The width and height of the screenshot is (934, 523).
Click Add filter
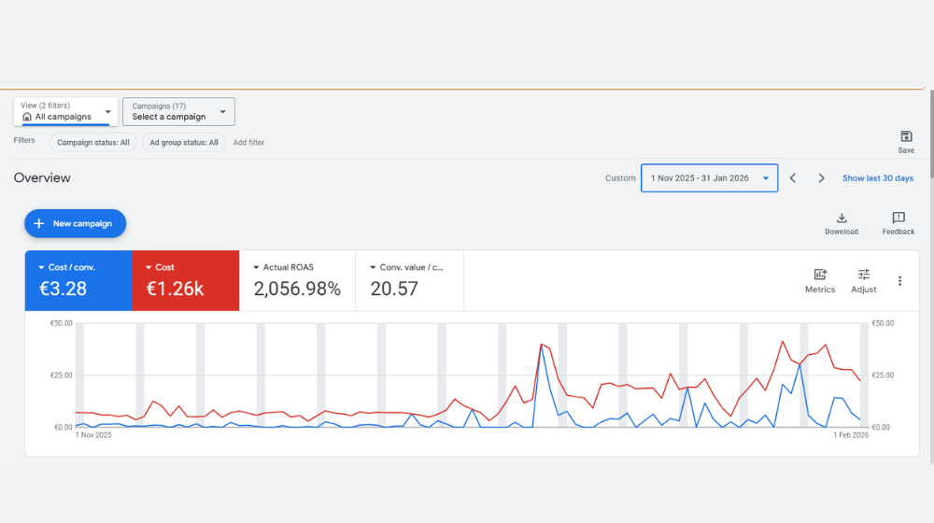(x=248, y=142)
